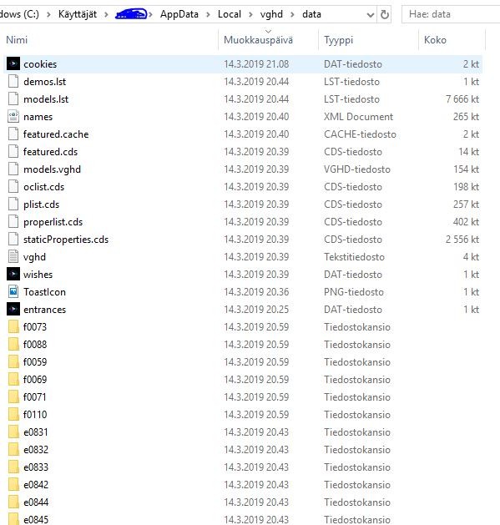The image size is (500, 525).
Task: Click the wishes DAT file icon
Action: point(13,275)
